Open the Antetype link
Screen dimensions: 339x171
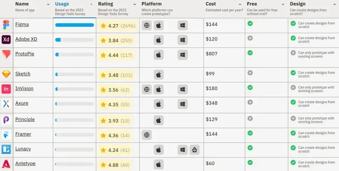click(x=25, y=164)
